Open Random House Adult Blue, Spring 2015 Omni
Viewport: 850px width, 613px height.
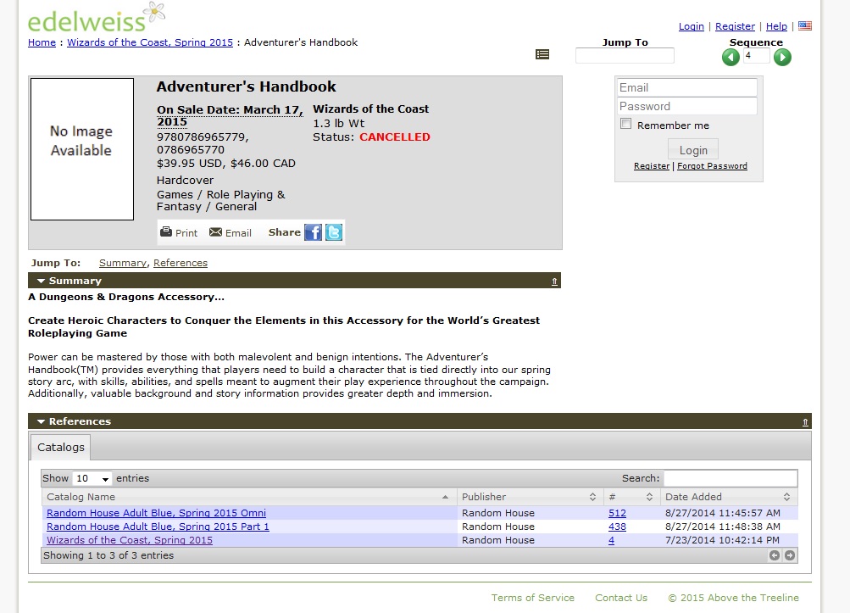156,513
